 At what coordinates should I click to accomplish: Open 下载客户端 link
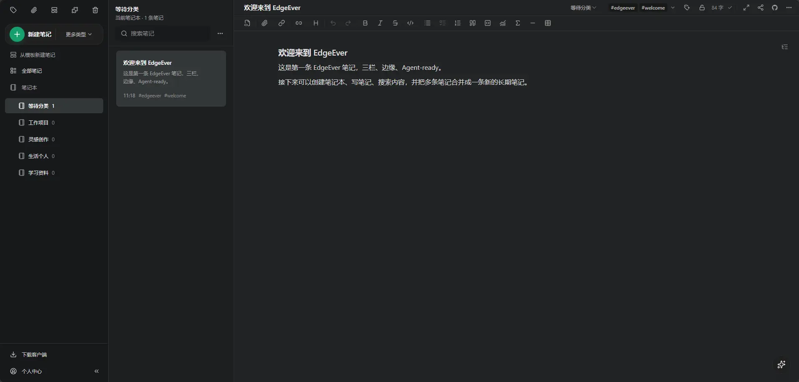coord(28,354)
